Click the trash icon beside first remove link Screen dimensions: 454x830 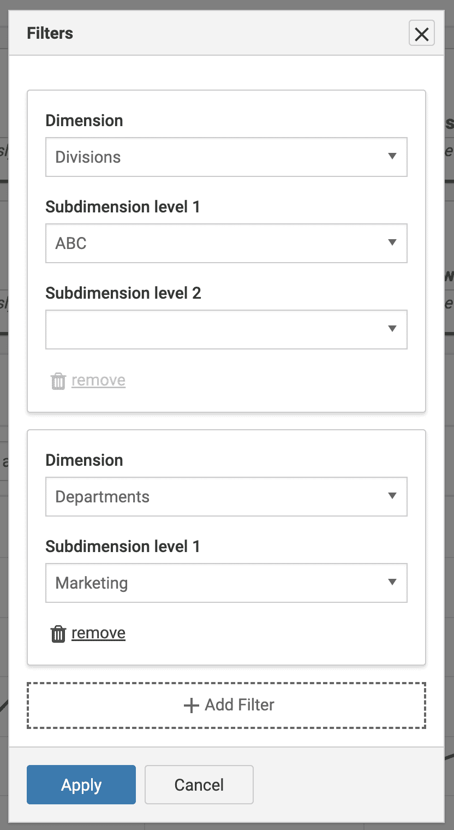click(58, 380)
